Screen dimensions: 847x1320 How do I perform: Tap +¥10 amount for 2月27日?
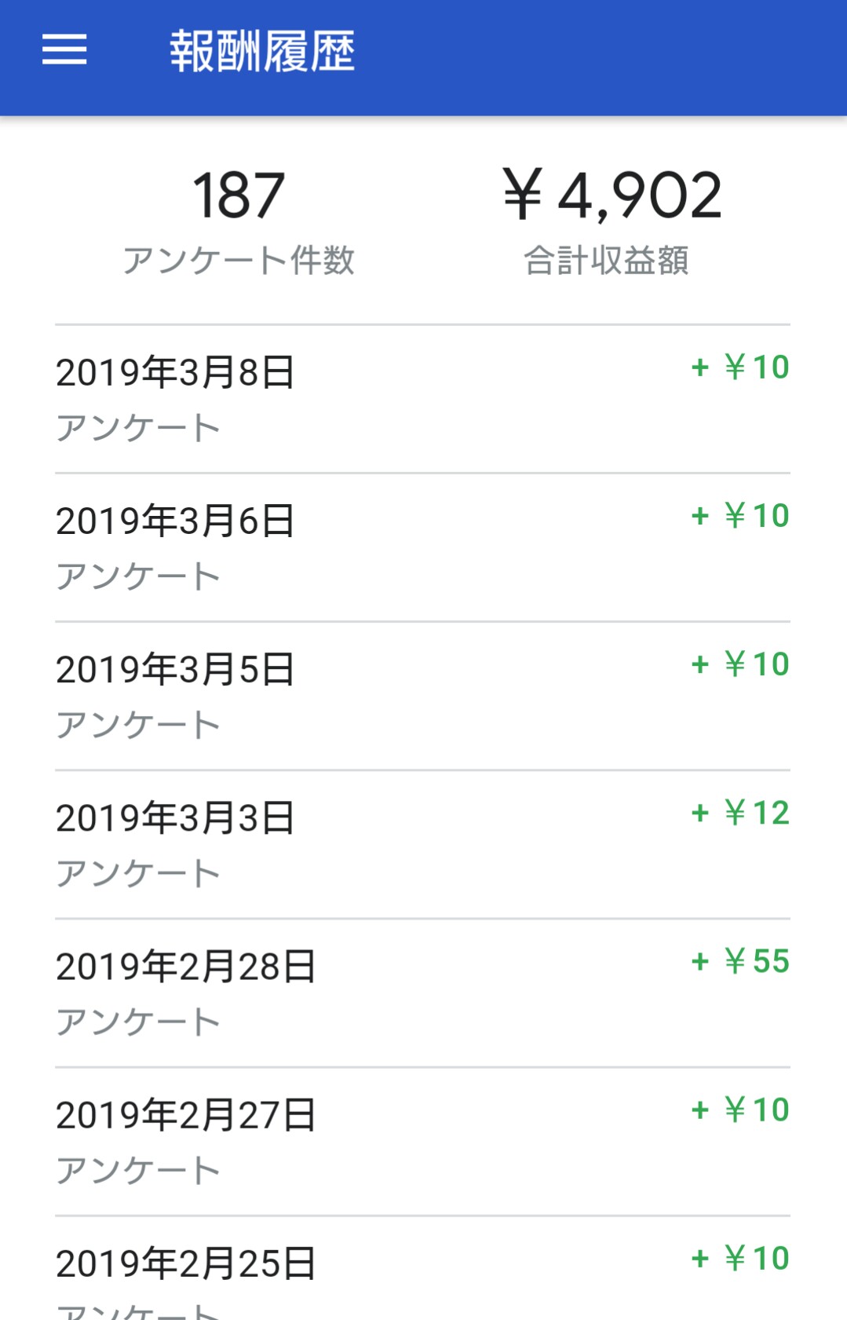pos(740,1110)
